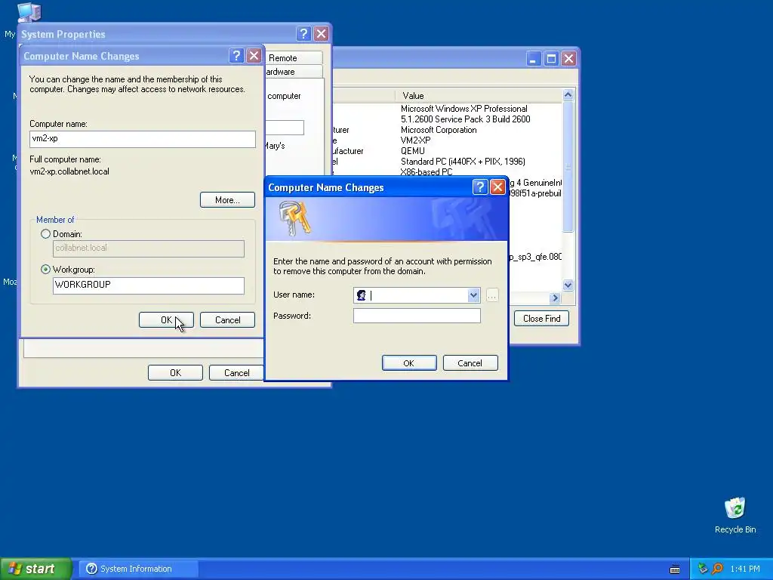
Task: Click the browse ellipsis button beside User name
Action: (492, 295)
